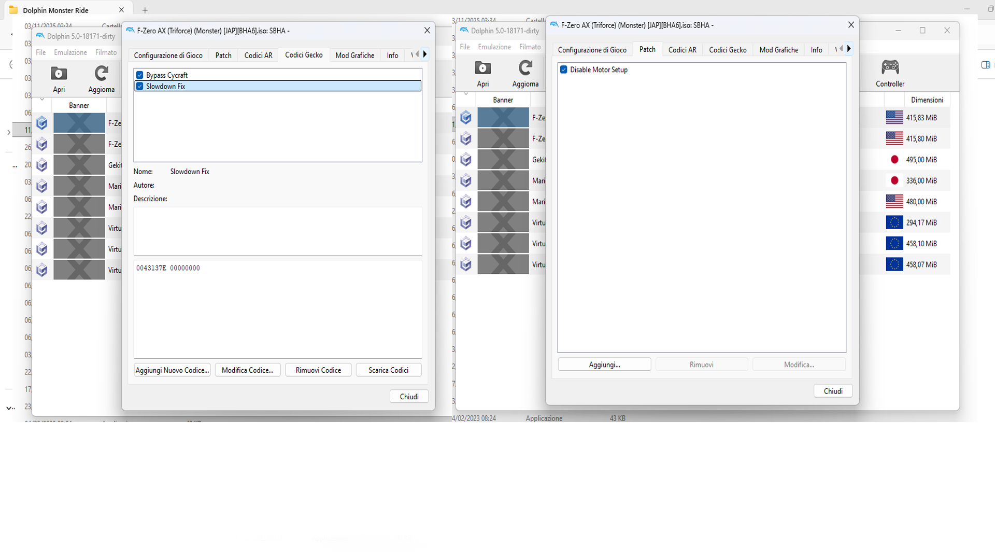Click Geki banner thumbnail behind Gecko dialog
Image resolution: width=995 pixels, height=560 pixels.
coord(79,165)
